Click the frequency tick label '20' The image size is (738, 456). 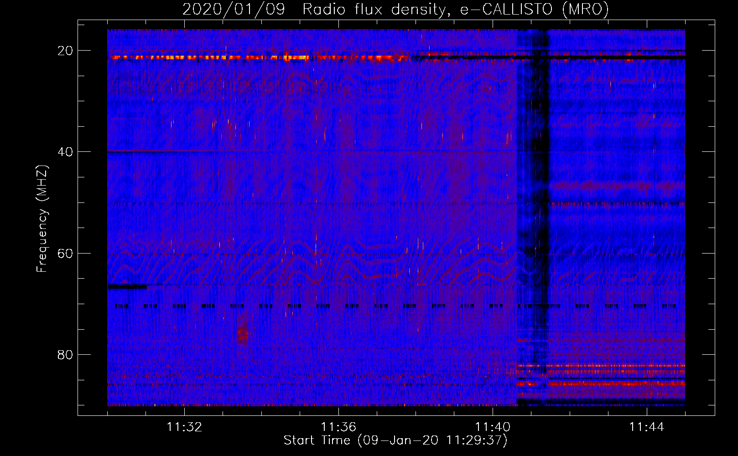[x=66, y=51]
